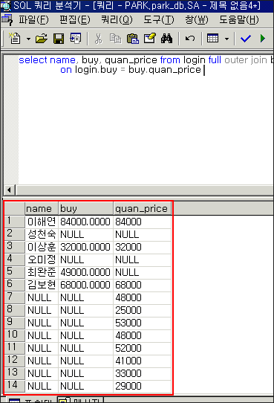
Task: Click the keyword full in the query
Action: point(215,60)
